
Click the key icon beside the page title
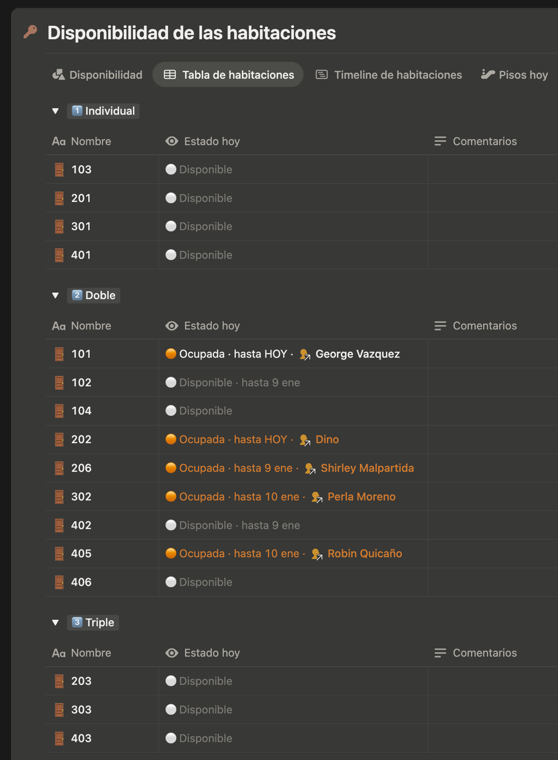[30, 32]
